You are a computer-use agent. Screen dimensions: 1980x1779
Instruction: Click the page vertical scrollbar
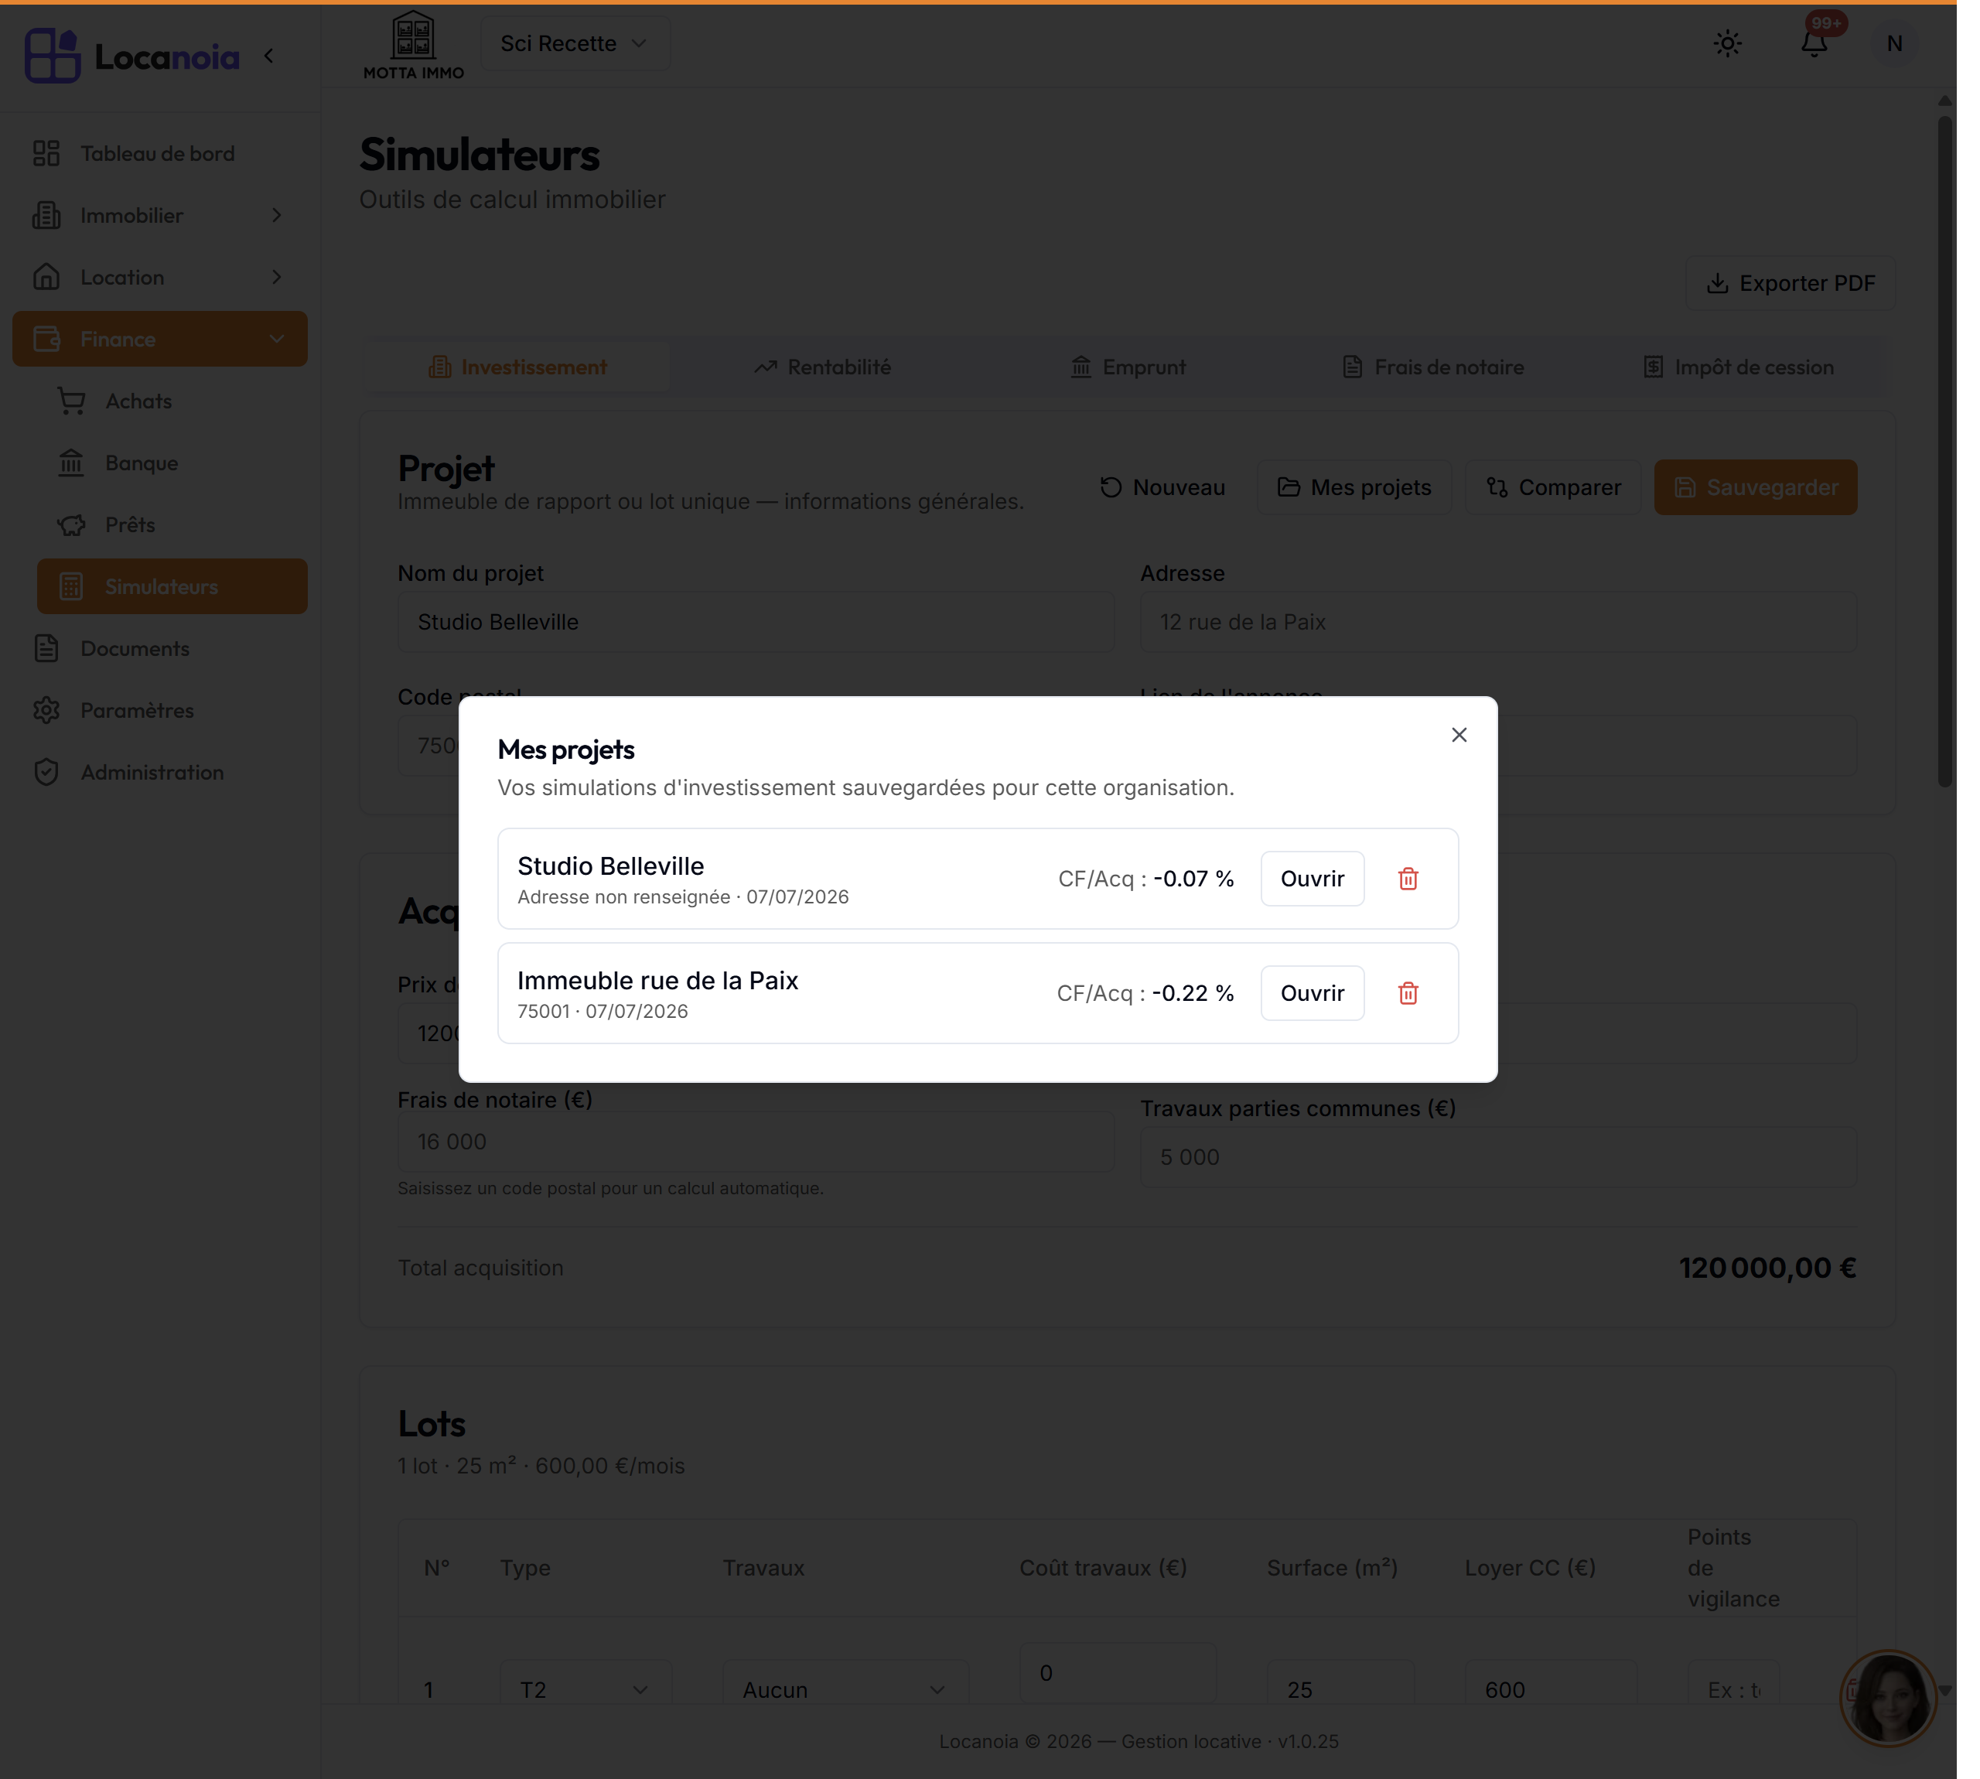tap(1945, 449)
